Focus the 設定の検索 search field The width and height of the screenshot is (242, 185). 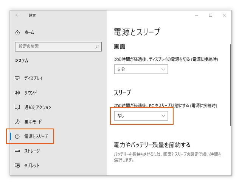(55, 47)
